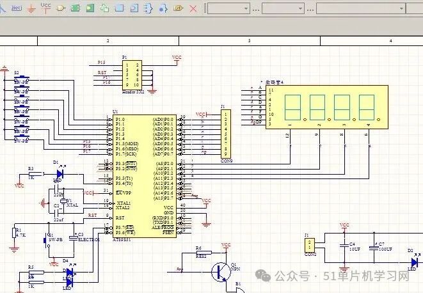
Task: Select the S1 SW-PB reset pushbutton
Action: tap(47, 240)
